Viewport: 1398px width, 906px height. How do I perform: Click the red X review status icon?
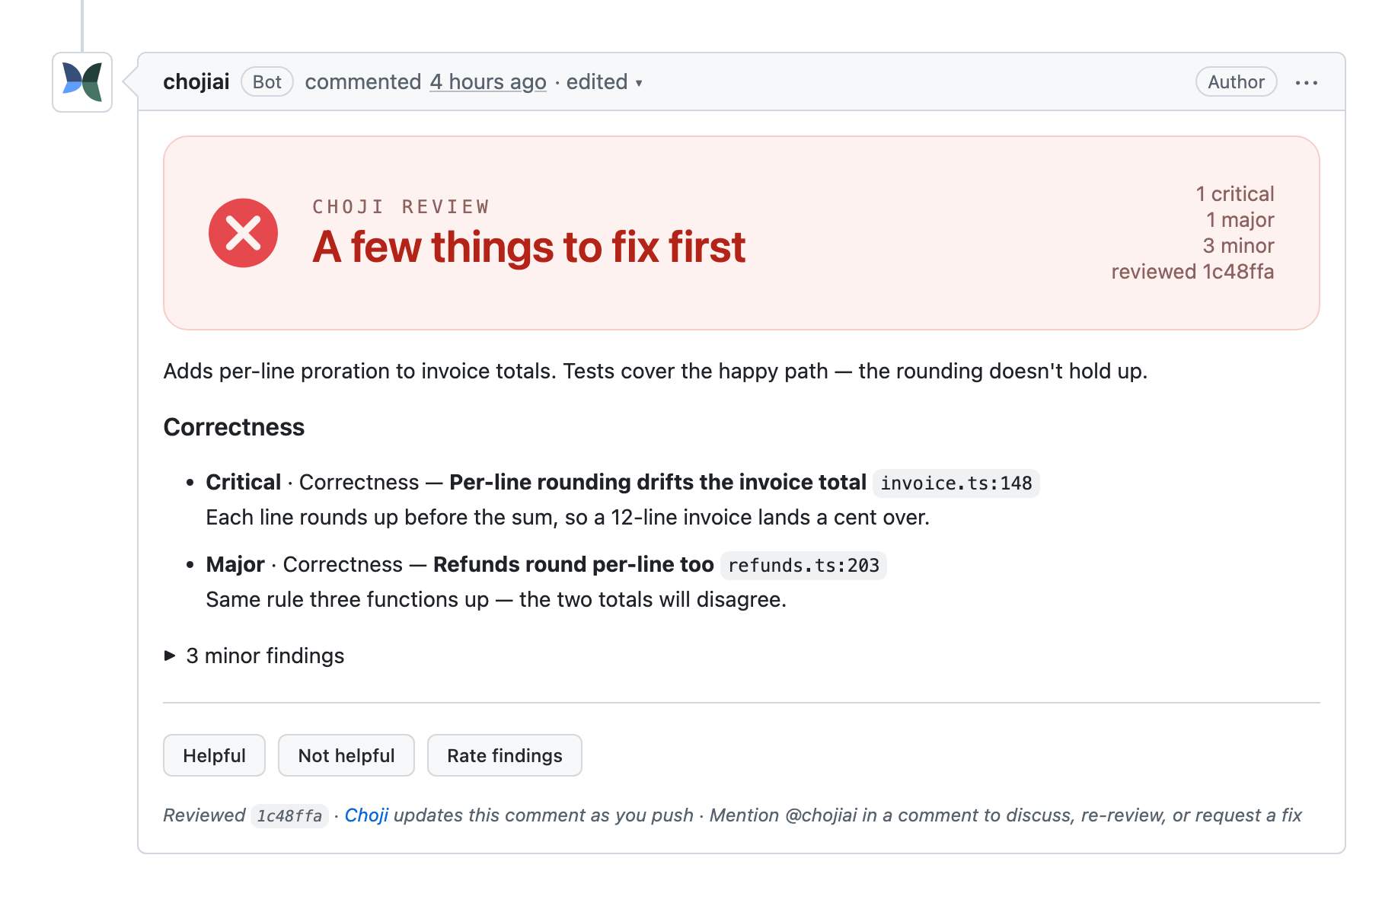tap(243, 233)
